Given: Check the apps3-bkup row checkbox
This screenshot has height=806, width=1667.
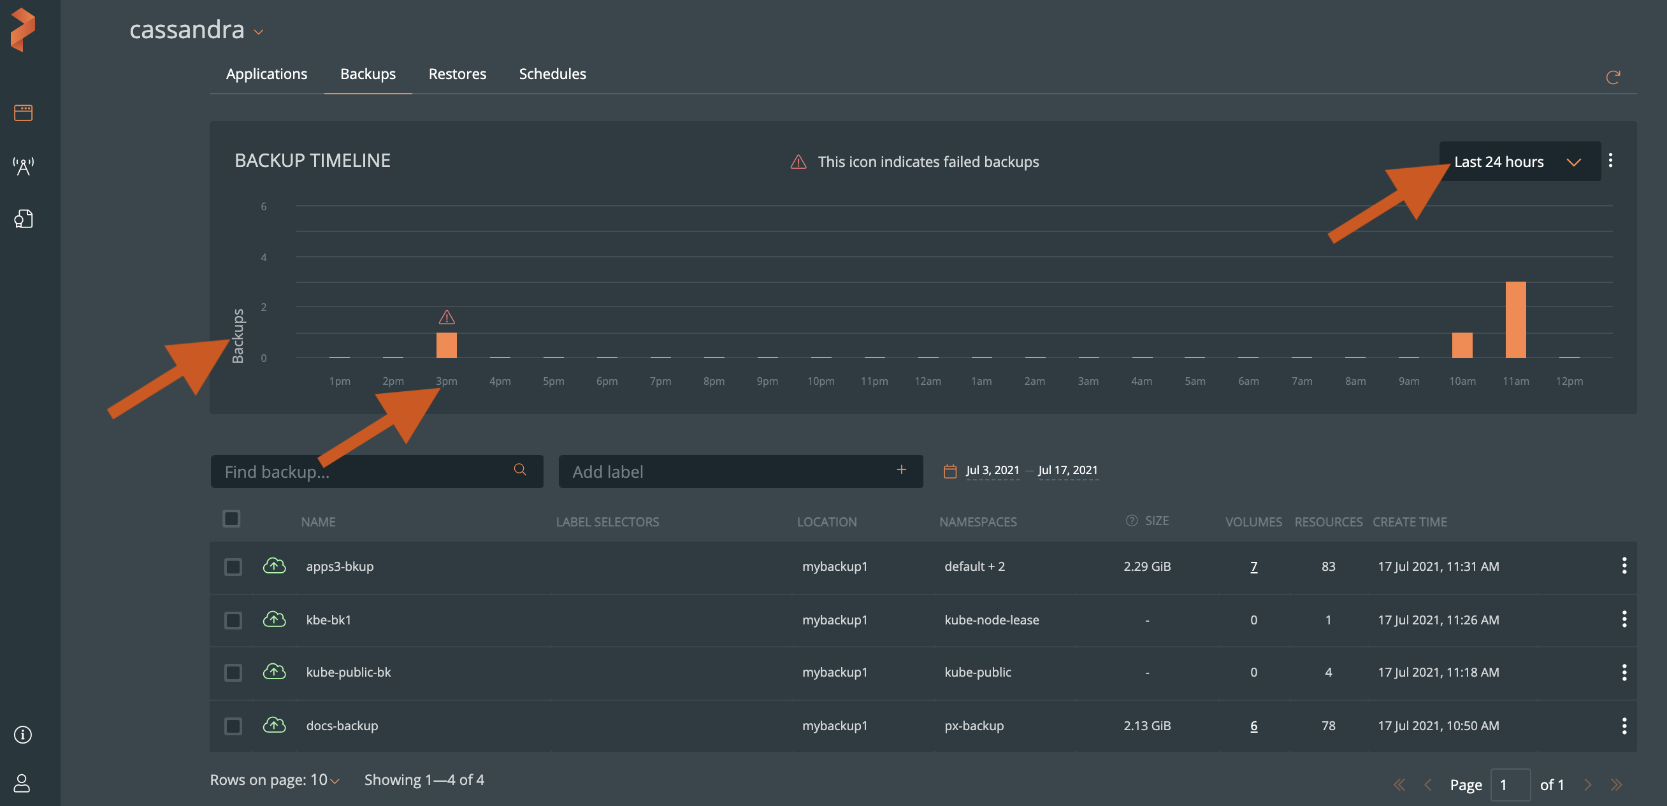Looking at the screenshot, I should pos(233,566).
